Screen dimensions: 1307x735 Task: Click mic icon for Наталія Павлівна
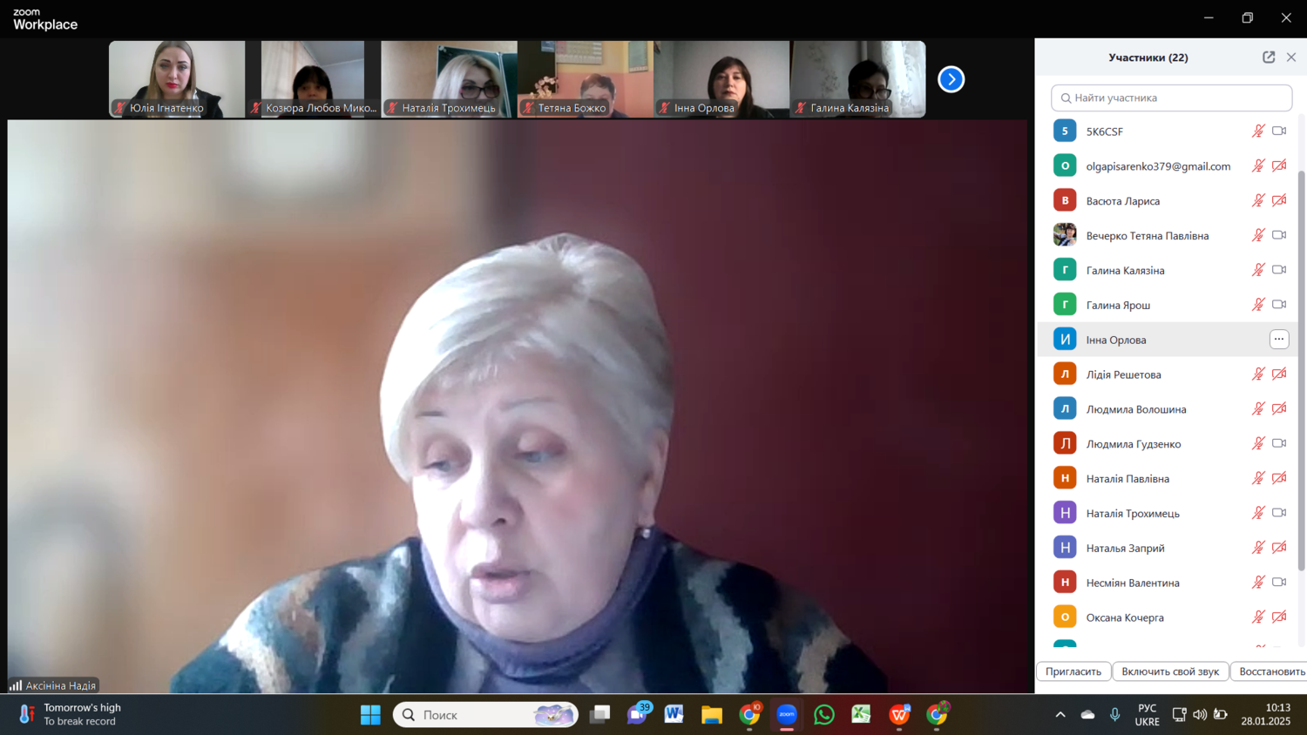pos(1258,478)
